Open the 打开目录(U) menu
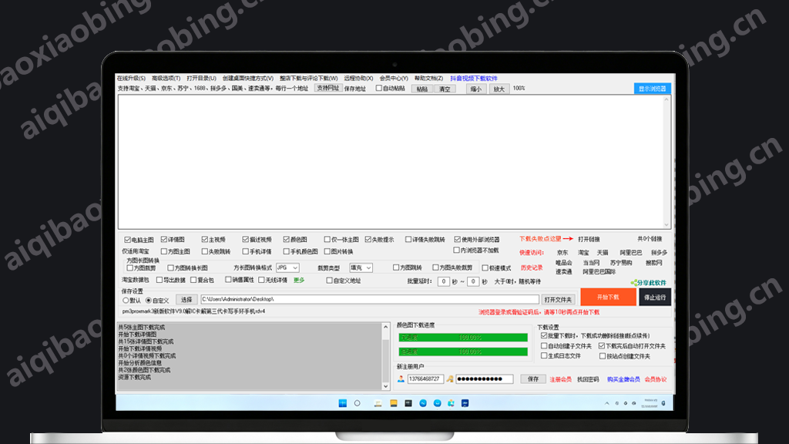This screenshot has height=444, width=789. click(201, 78)
